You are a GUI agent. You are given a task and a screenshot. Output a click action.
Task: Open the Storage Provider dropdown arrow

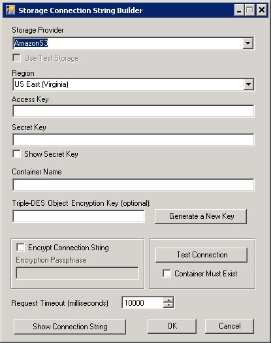[247, 43]
